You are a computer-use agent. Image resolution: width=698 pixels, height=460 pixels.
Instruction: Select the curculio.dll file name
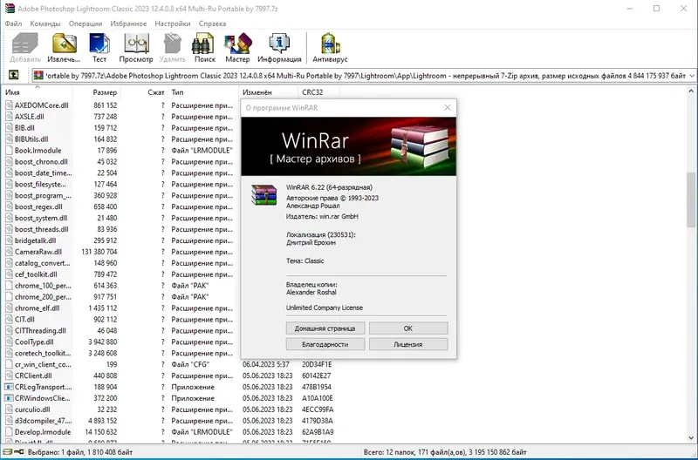pyautogui.click(x=32, y=409)
